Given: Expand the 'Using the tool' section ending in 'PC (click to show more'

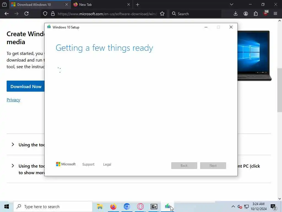Looking at the screenshot, I should 26,169.
